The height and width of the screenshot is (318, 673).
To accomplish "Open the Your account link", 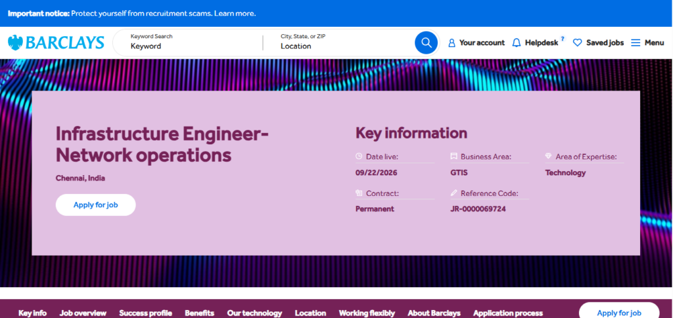I will tap(482, 43).
